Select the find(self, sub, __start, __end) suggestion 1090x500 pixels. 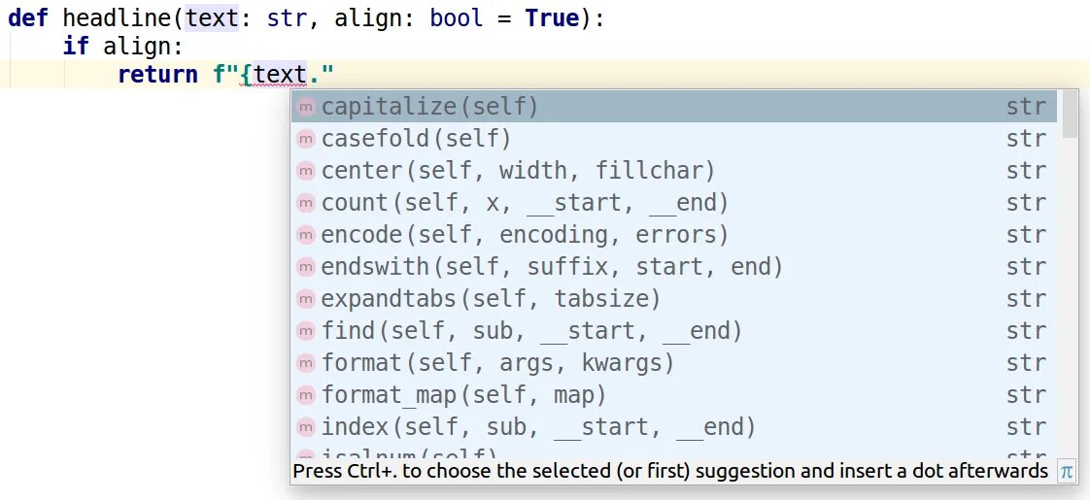click(x=531, y=331)
